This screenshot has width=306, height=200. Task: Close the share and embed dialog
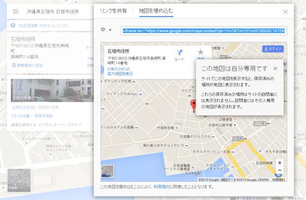click(x=285, y=11)
